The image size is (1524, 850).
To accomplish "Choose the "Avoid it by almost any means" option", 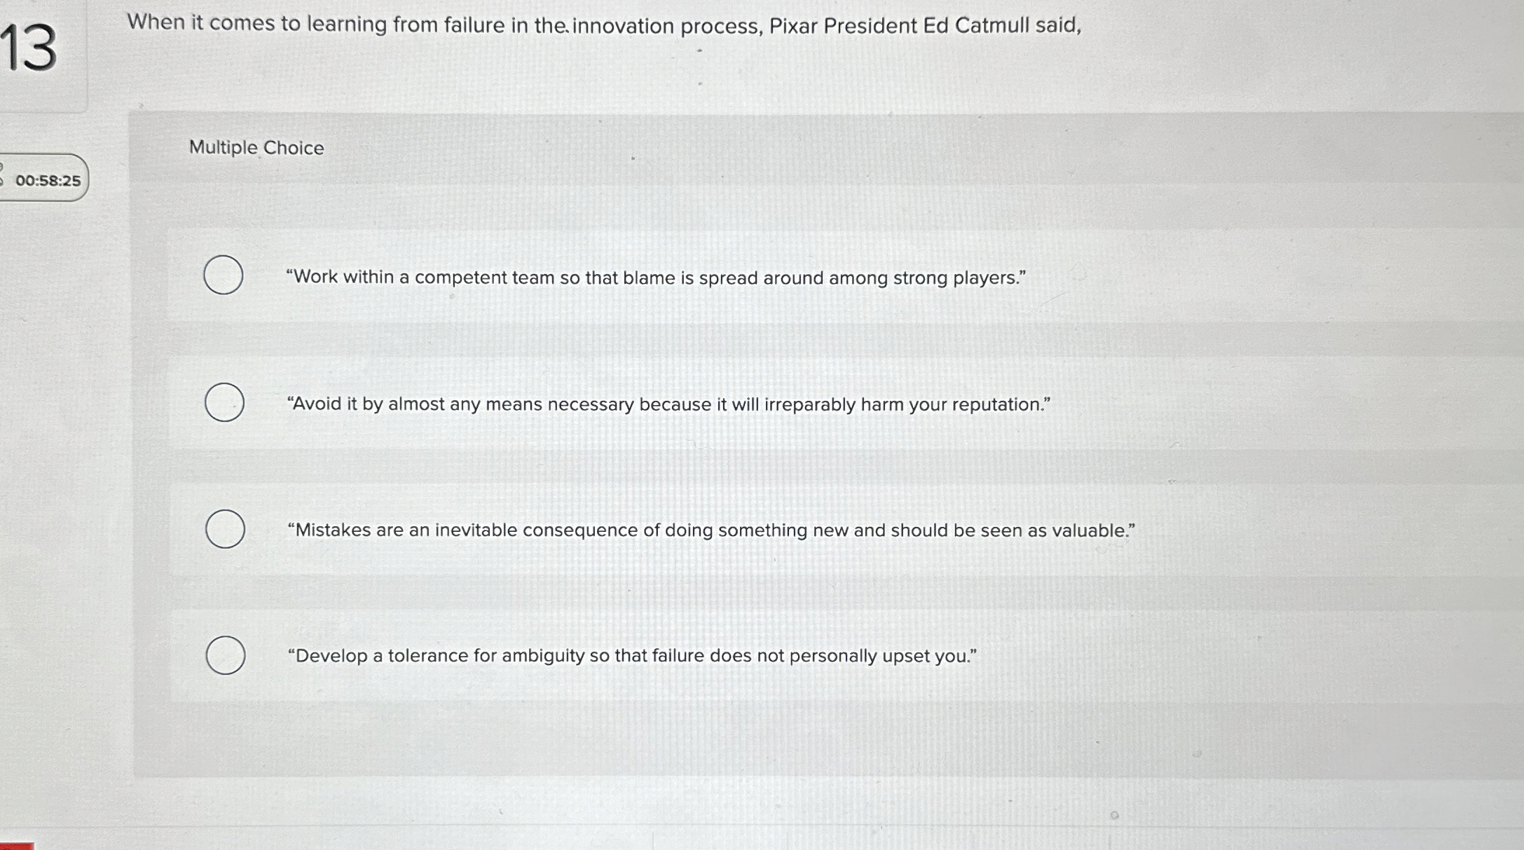I will pyautogui.click(x=223, y=402).
